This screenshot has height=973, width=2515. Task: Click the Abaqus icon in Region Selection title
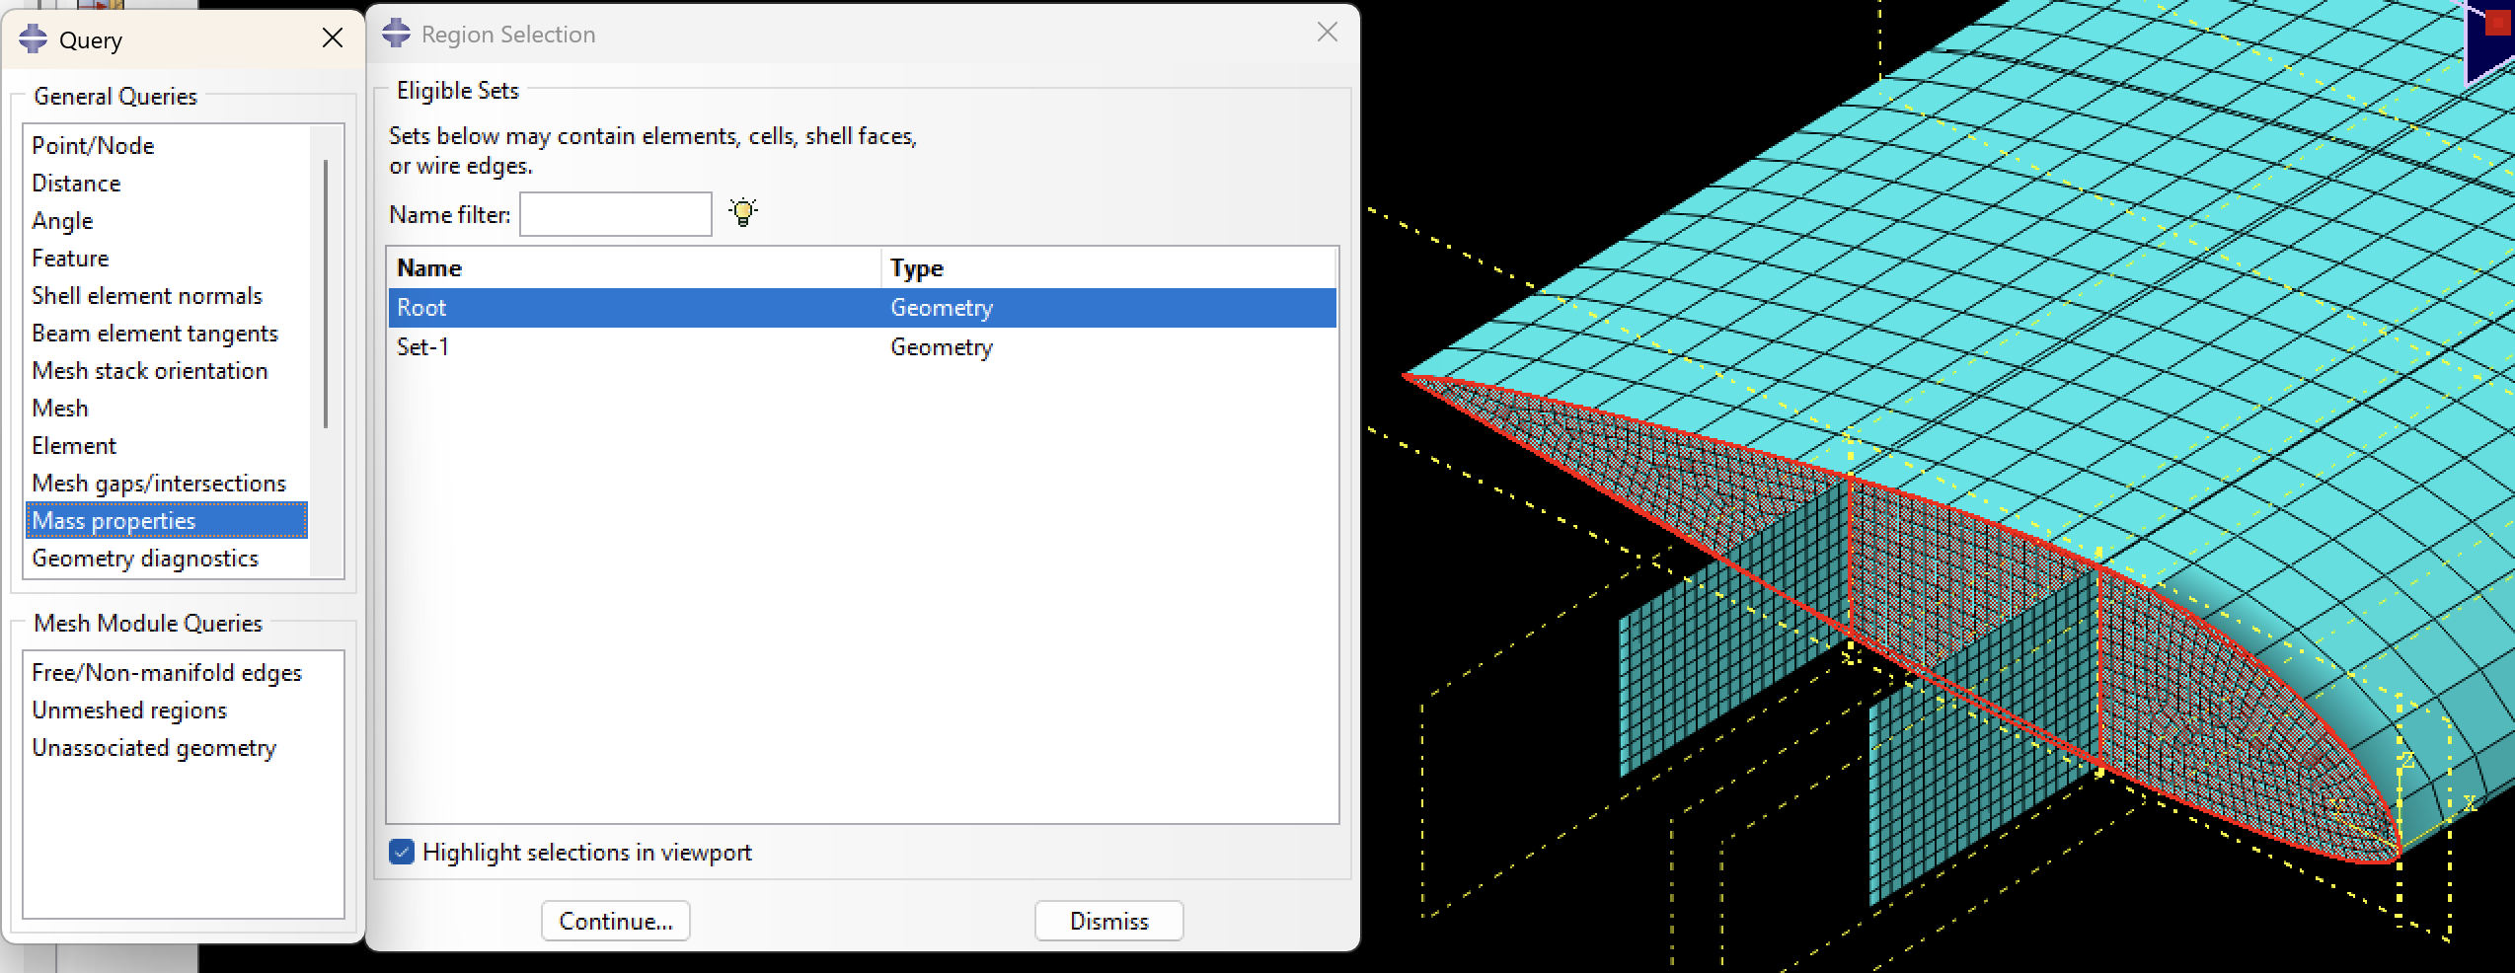click(396, 33)
